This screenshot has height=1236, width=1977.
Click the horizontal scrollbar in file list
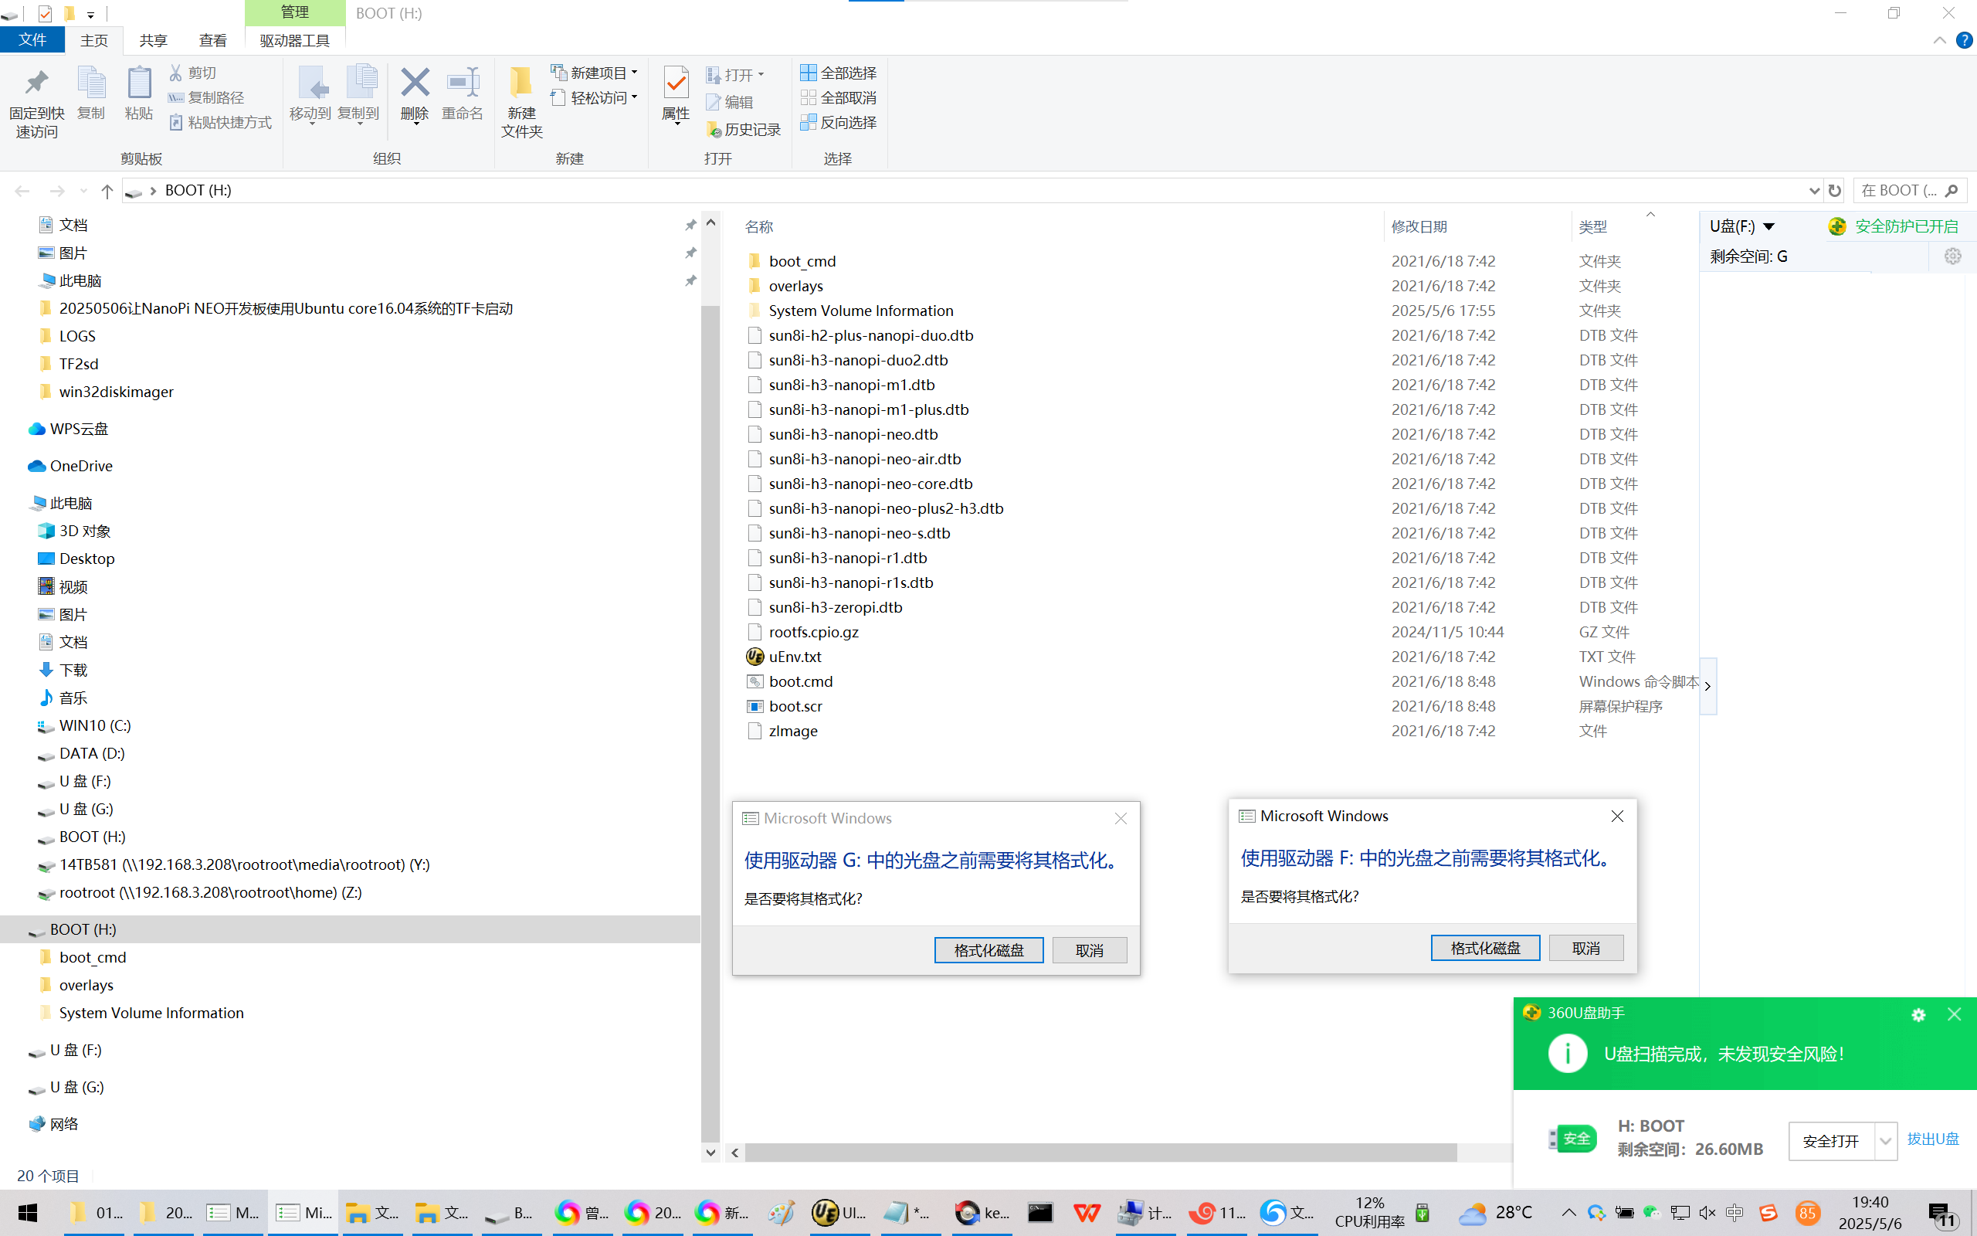[x=1100, y=1153]
